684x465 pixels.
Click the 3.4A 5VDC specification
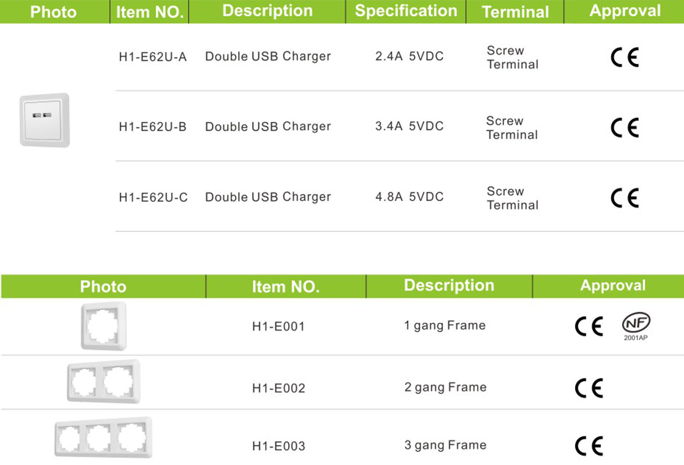409,126
